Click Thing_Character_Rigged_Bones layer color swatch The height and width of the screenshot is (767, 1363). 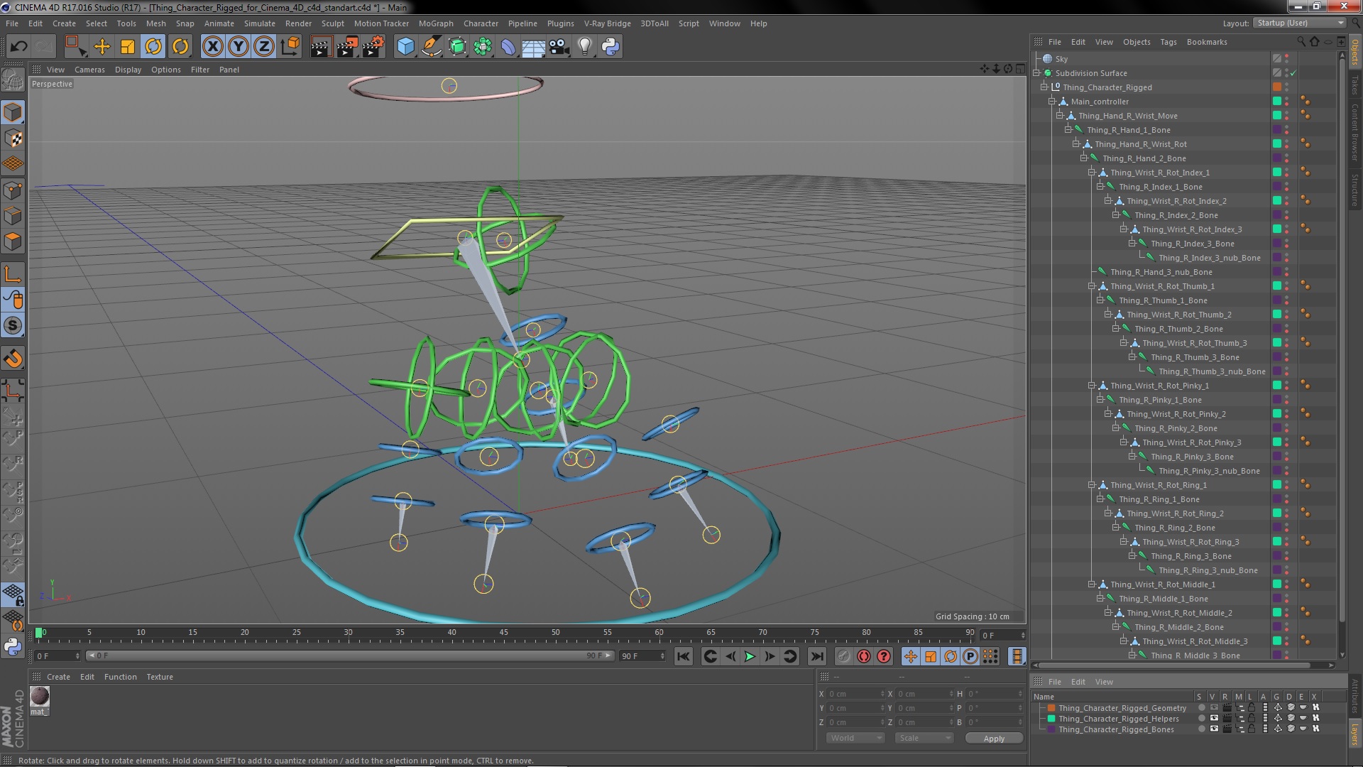click(1051, 729)
